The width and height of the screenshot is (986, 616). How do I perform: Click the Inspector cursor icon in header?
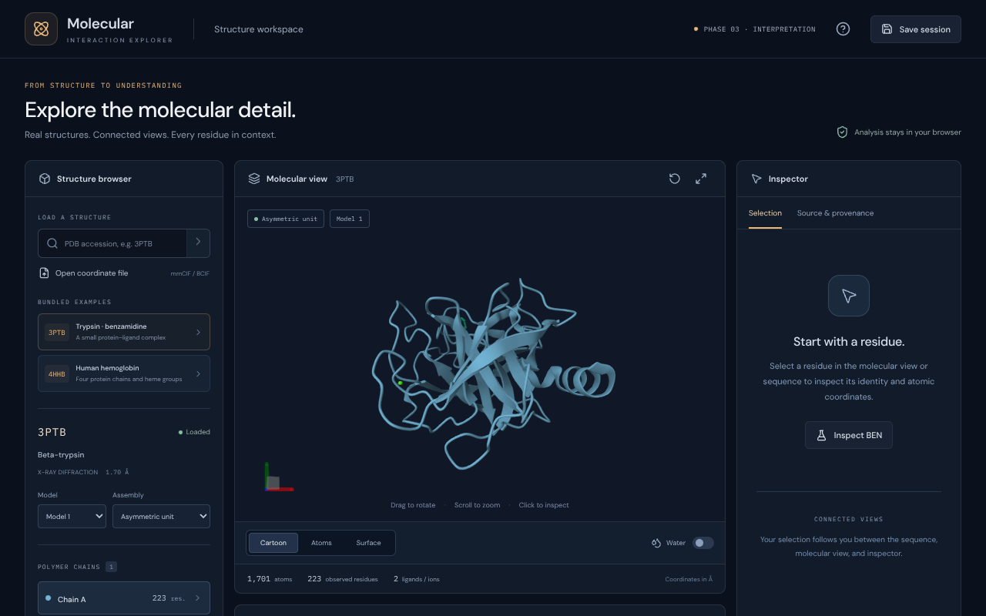pos(756,179)
